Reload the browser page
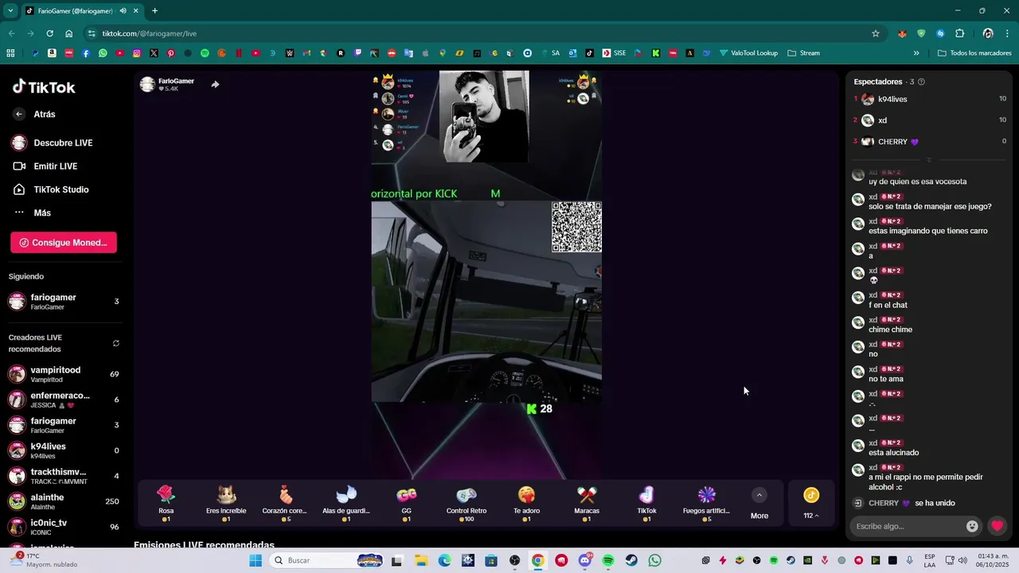Screen dimensions: 1019x573 tap(49, 33)
